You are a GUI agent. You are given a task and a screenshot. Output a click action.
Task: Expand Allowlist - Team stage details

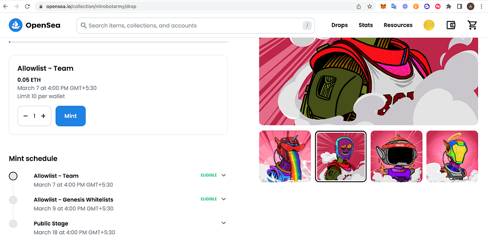tap(223, 175)
